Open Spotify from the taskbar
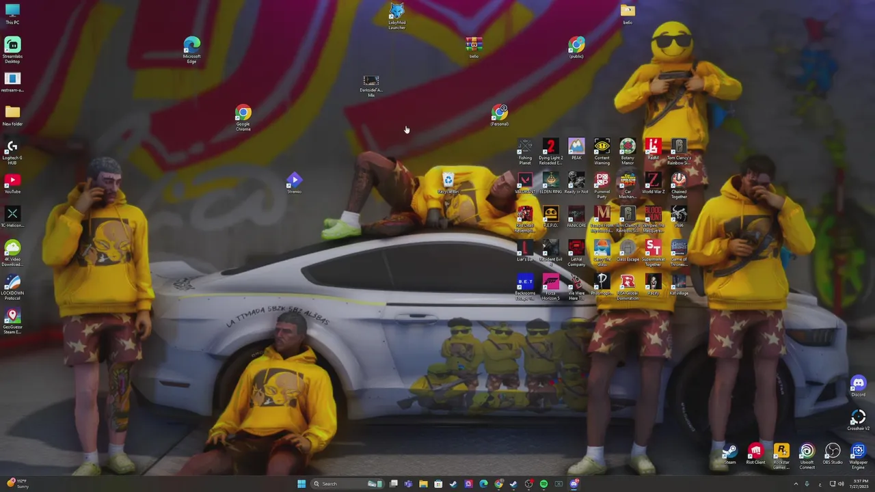 [x=543, y=484]
